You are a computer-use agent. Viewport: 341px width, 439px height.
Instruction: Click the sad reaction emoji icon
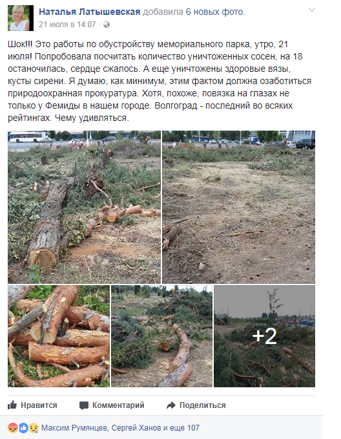coord(34,428)
